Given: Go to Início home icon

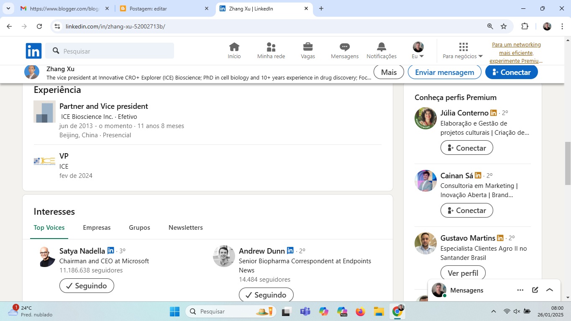Looking at the screenshot, I should [234, 51].
